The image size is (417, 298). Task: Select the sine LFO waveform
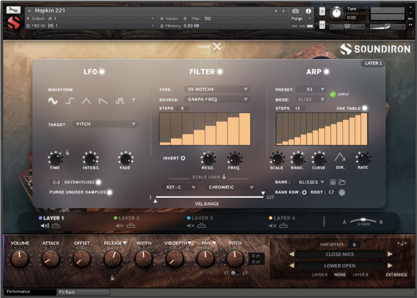click(52, 101)
